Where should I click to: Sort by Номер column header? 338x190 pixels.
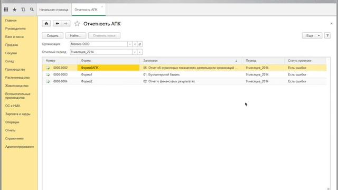pyautogui.click(x=51, y=61)
